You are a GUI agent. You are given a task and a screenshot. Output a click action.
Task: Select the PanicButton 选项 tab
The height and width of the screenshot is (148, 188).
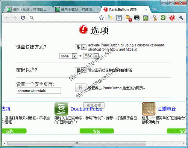click(125, 9)
